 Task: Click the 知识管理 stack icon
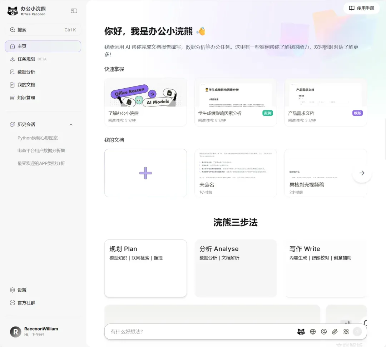tap(12, 98)
